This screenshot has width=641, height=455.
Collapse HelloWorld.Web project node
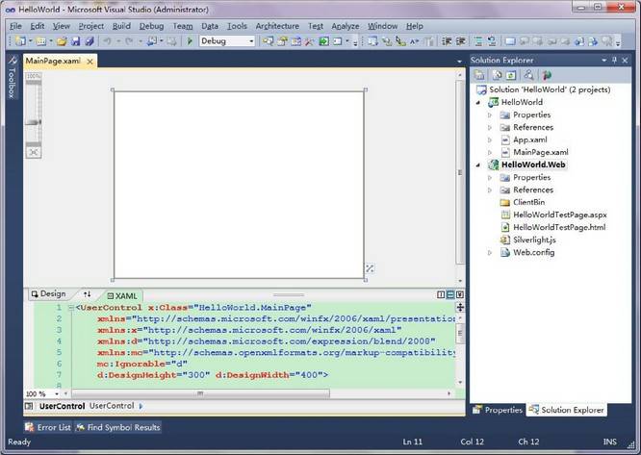click(478, 165)
